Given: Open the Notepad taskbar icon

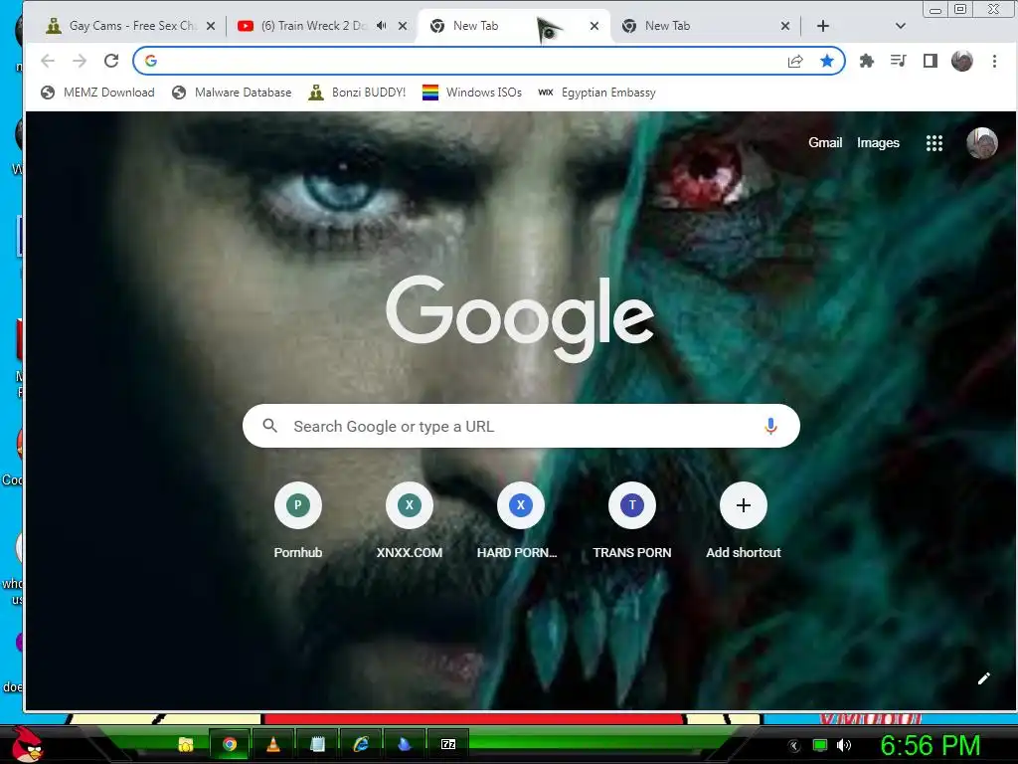Looking at the screenshot, I should point(317,744).
